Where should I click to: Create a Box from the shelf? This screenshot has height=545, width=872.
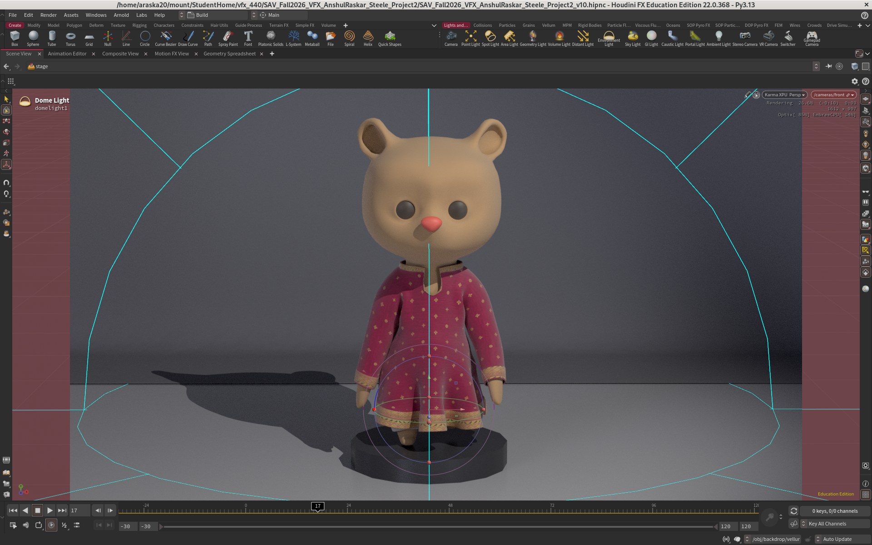(15, 38)
